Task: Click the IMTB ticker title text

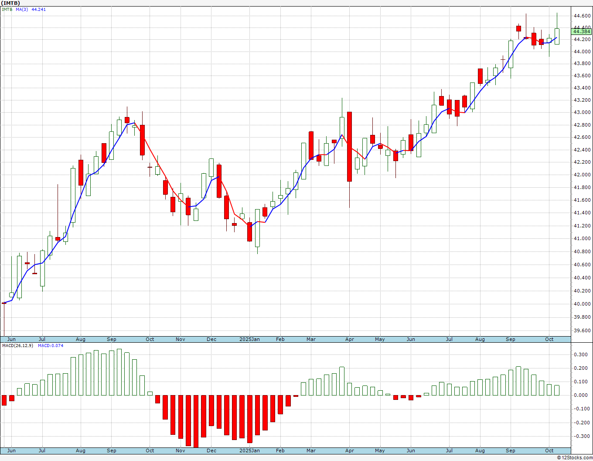Action: 10,3
